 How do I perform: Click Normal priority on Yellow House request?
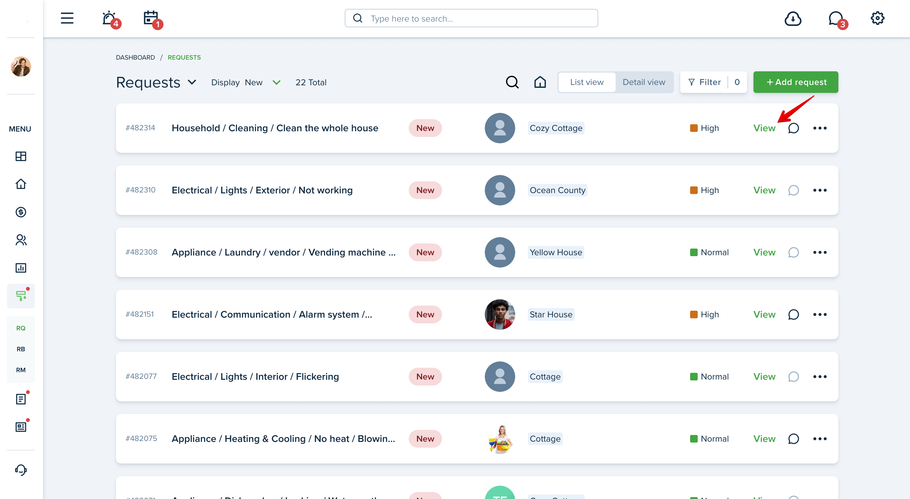pyautogui.click(x=709, y=252)
